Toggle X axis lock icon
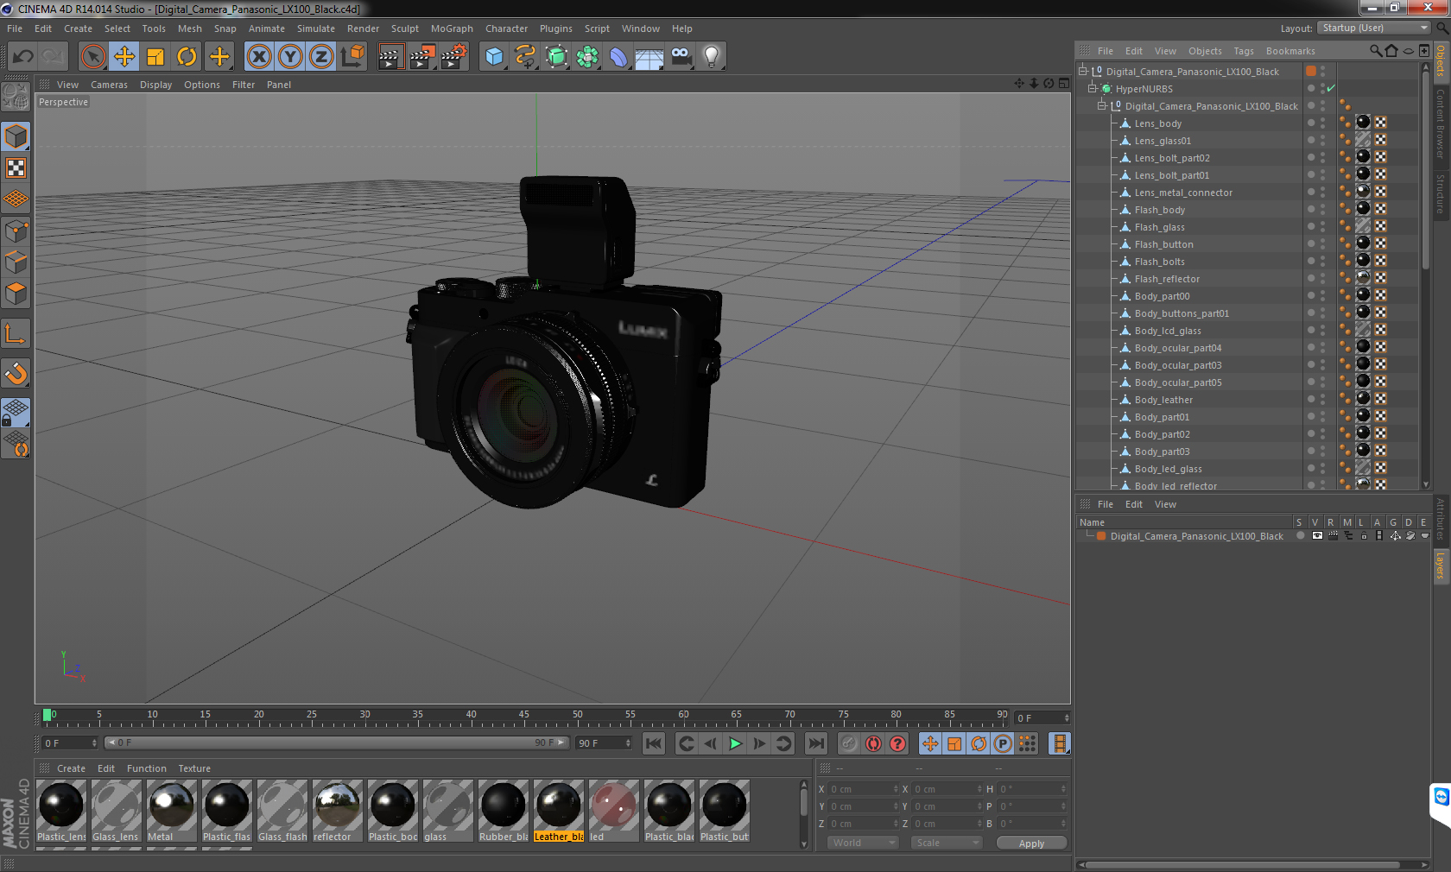The image size is (1451, 872). coord(258,57)
